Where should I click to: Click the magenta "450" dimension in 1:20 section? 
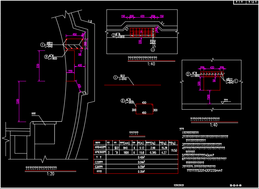point(75,34)
